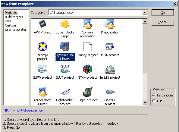
Task: Select Projects wizard type
Action: [11, 13]
